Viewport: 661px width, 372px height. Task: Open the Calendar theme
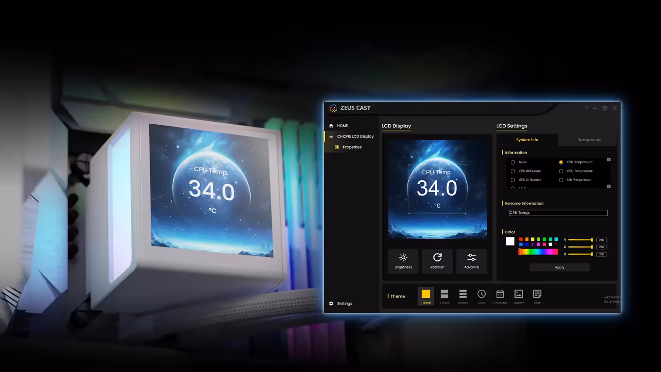tap(500, 296)
